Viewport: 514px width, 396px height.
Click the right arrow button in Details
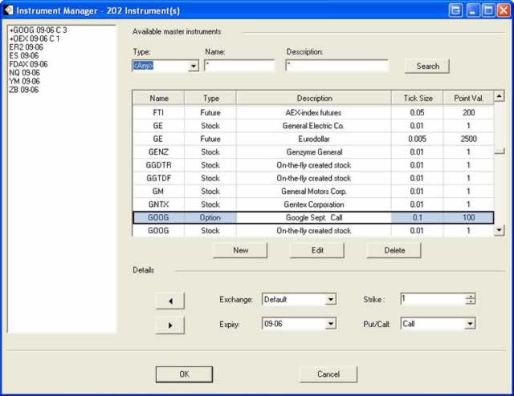point(170,325)
